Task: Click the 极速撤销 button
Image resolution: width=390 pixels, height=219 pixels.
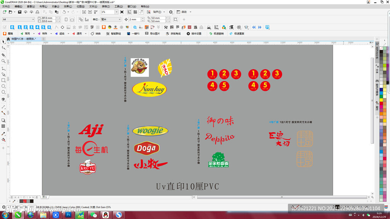Action: (x=216, y=33)
